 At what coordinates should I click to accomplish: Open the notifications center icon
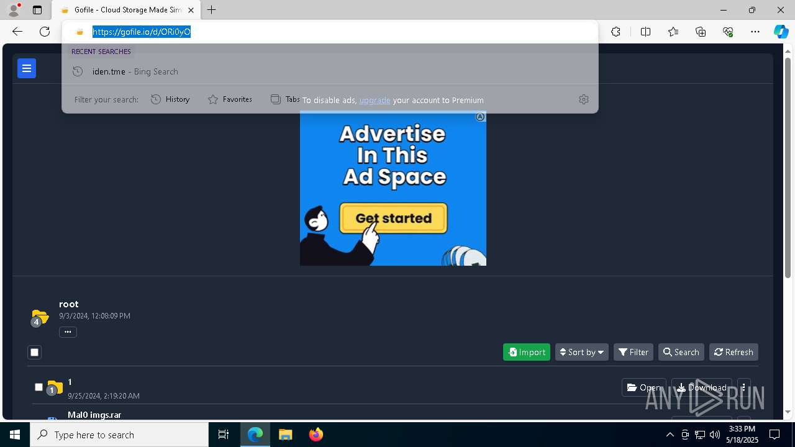pos(775,435)
